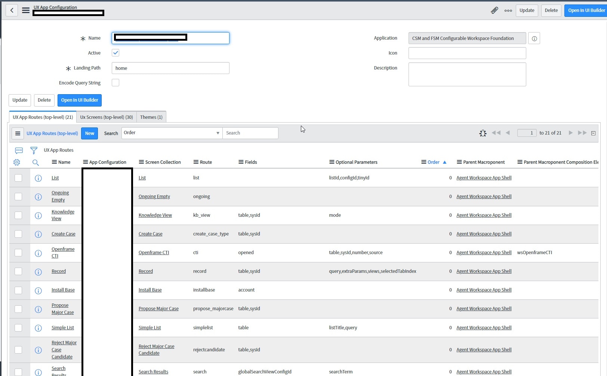Collapse the related list with minus icon
Image resolution: width=607 pixels, height=376 pixels.
pos(593,133)
